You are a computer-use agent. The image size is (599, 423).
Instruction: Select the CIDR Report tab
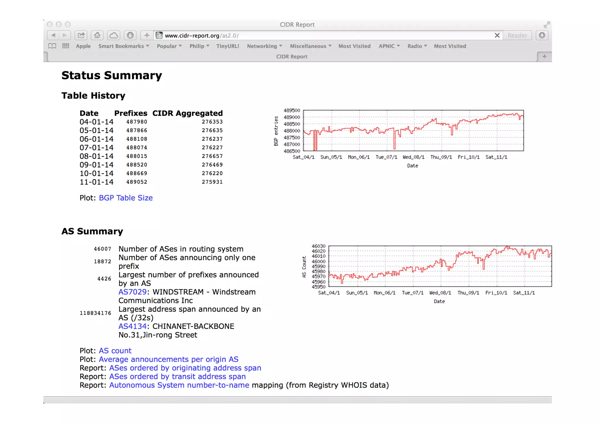click(292, 57)
